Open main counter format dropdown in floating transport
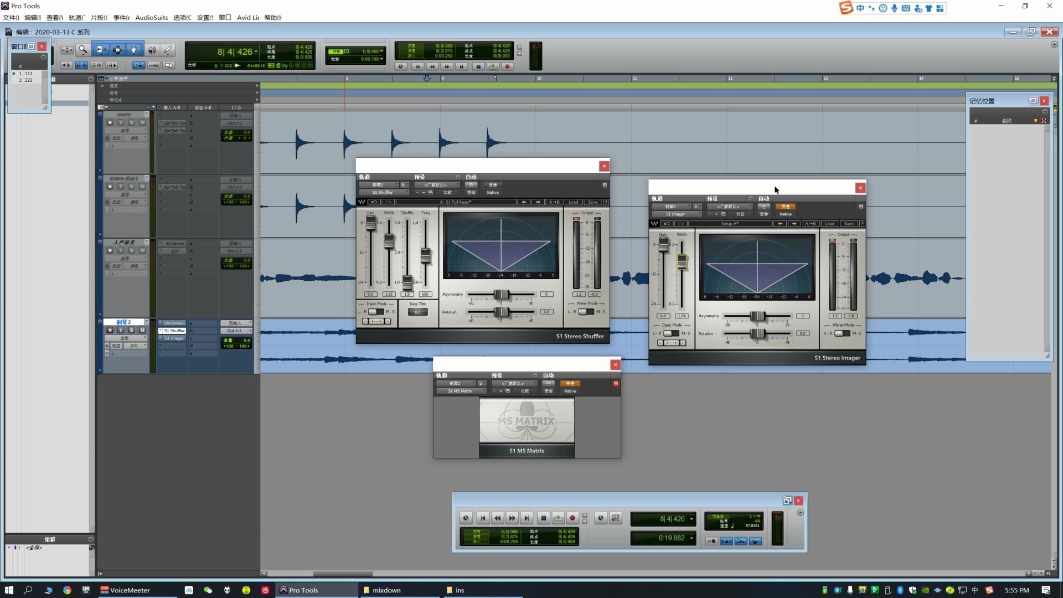The width and height of the screenshot is (1063, 598). (x=691, y=519)
